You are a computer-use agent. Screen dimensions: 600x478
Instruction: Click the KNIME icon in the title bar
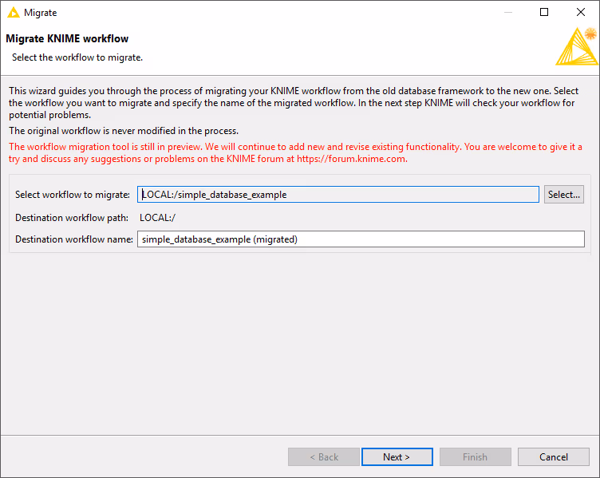13,13
